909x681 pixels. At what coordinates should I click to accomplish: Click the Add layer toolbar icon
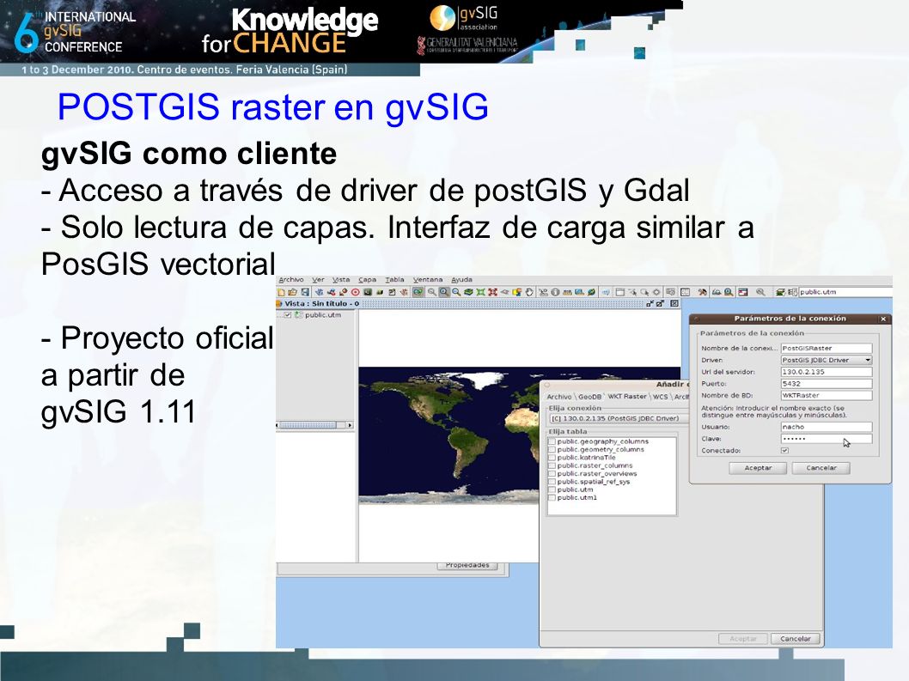pos(418,292)
